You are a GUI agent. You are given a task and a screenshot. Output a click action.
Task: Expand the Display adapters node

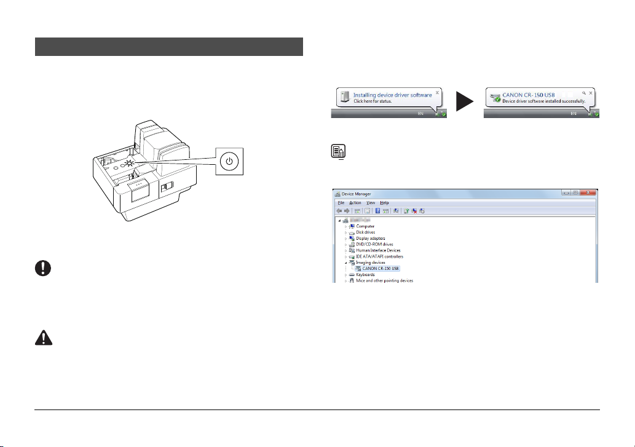(346, 239)
